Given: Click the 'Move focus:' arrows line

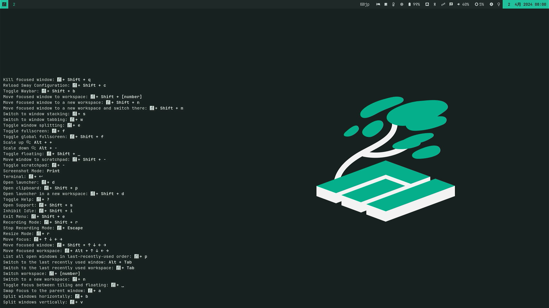Looking at the screenshot, I should pyautogui.click(x=33, y=239).
